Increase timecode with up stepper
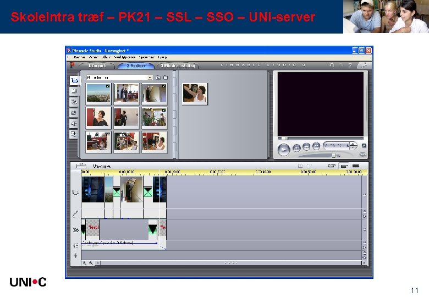This screenshot has width=429, height=297. tap(353, 144)
